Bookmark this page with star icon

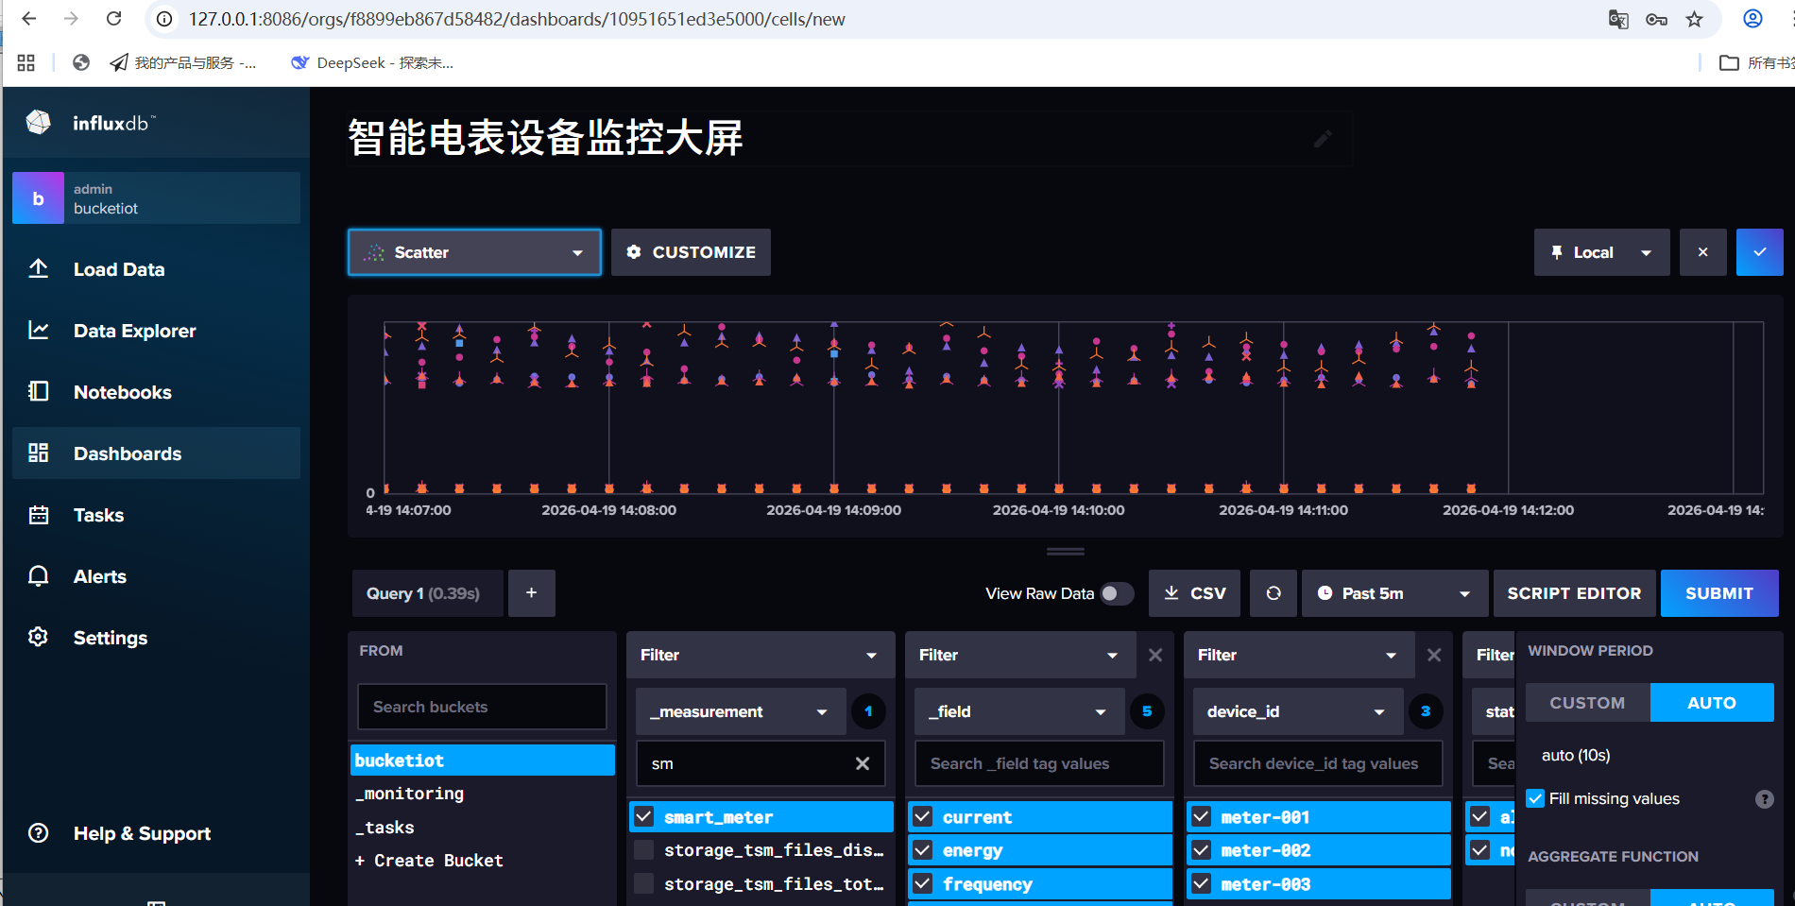pyautogui.click(x=1695, y=19)
